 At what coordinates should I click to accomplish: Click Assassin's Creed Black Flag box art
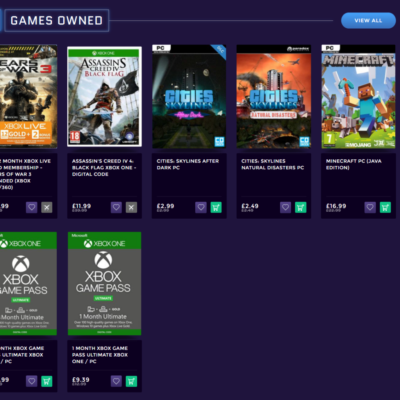tap(104, 96)
